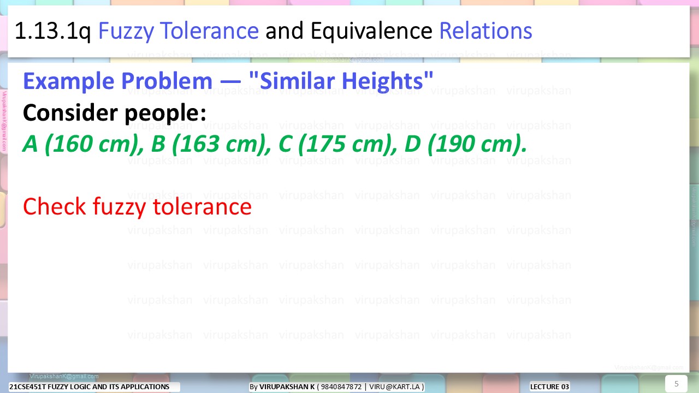Click the heading Example Problem — "Similar Heights"

pyautogui.click(x=228, y=81)
